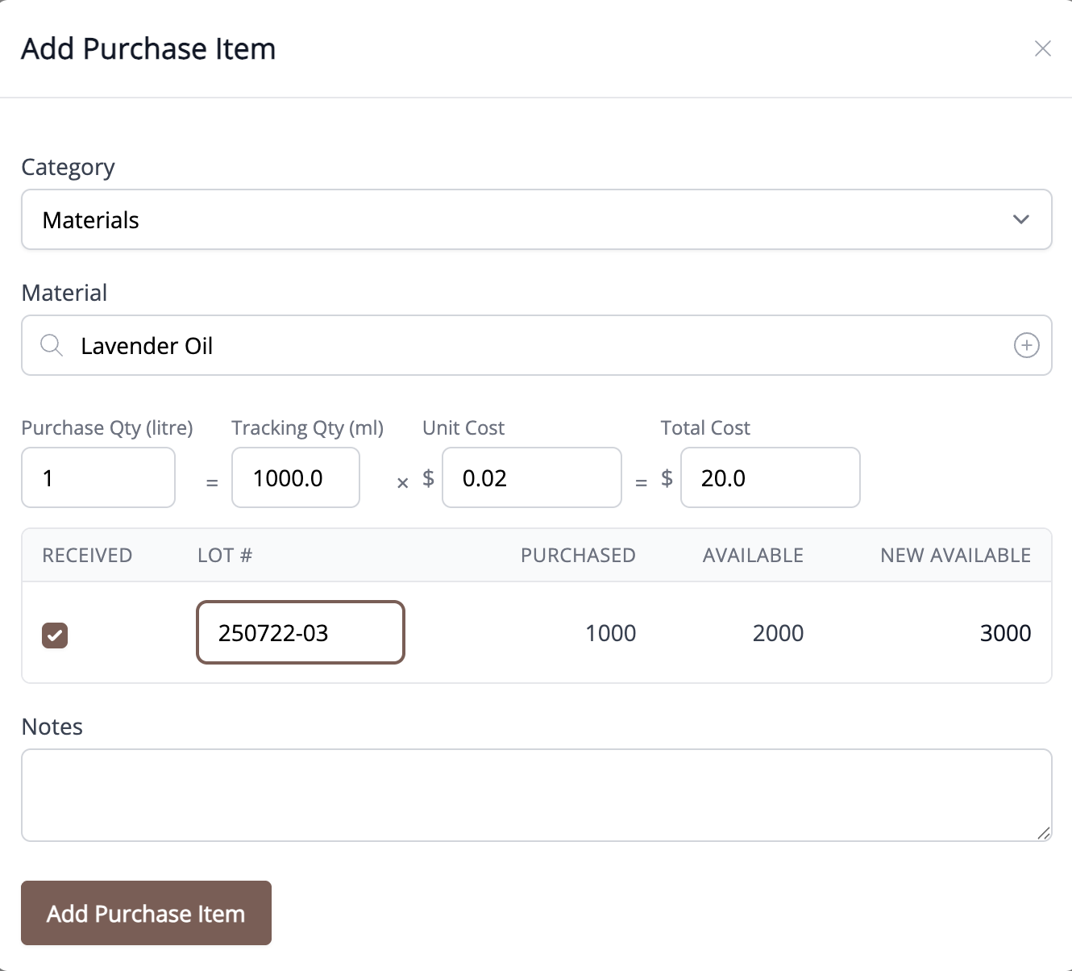
Task: Close the Add Purchase Item dialog
Action: (1042, 48)
